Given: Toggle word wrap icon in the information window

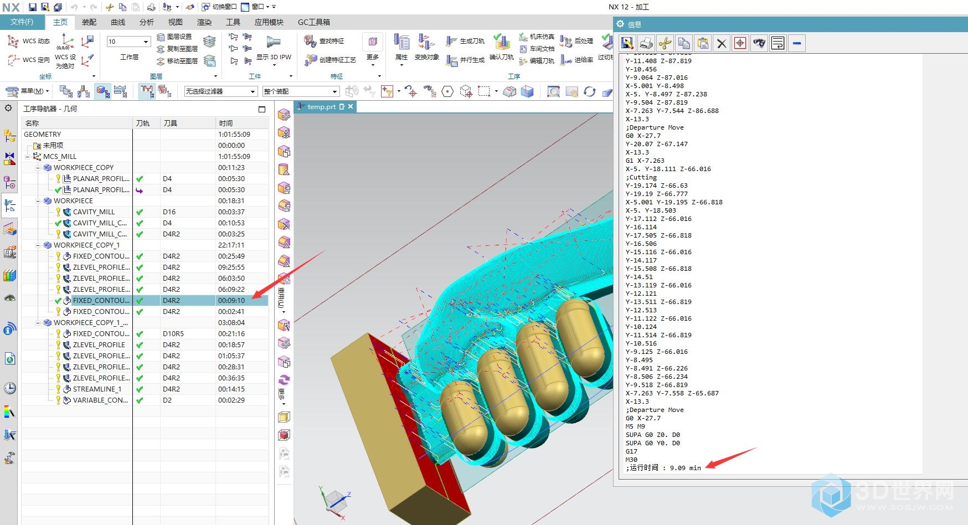Looking at the screenshot, I should (778, 43).
